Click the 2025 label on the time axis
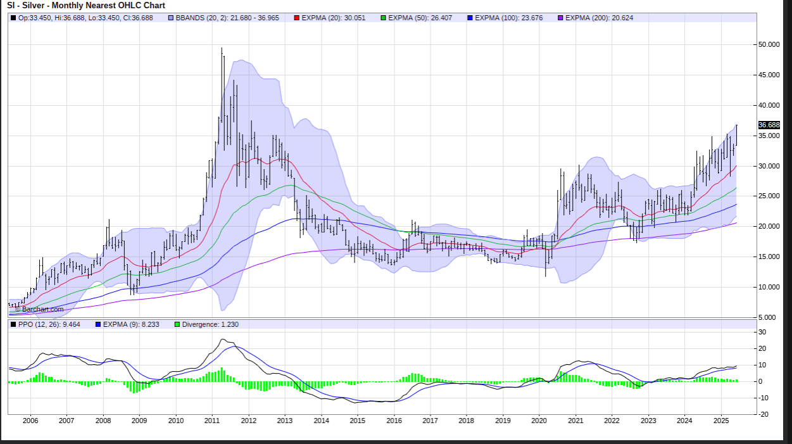792x444 pixels. tap(720, 421)
